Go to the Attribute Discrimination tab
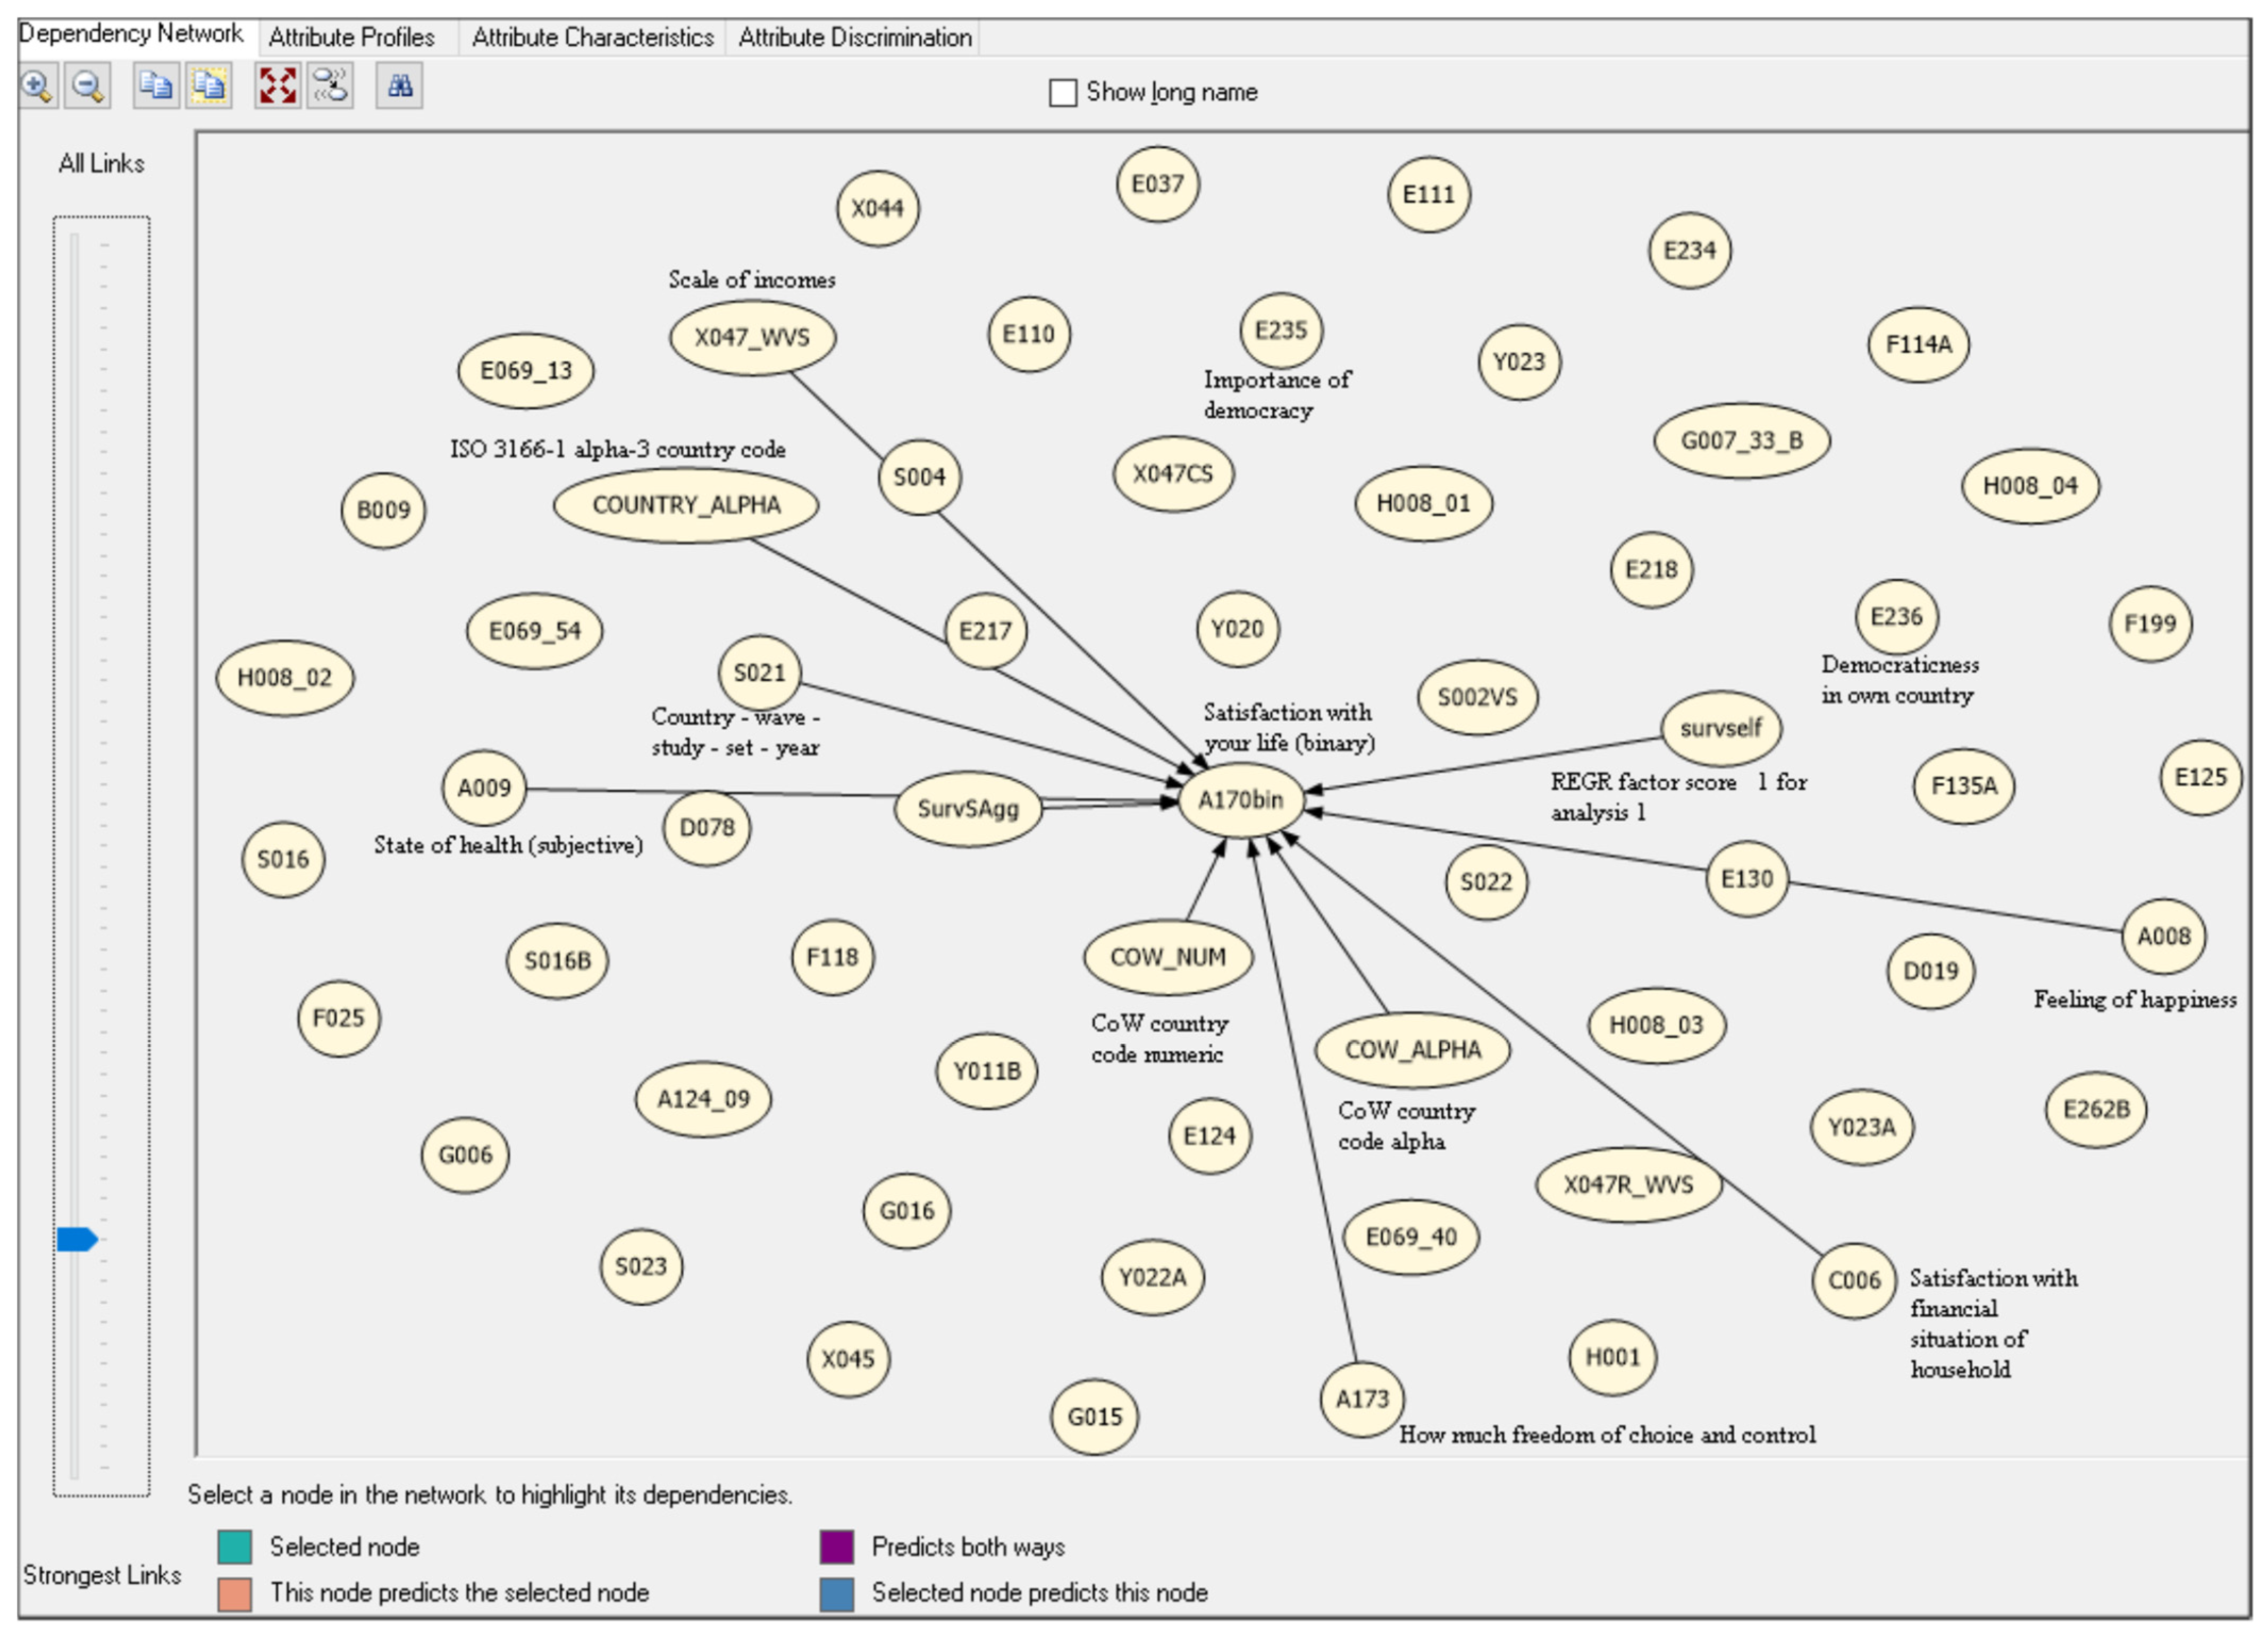This screenshot has width=2268, height=1639. tap(854, 38)
